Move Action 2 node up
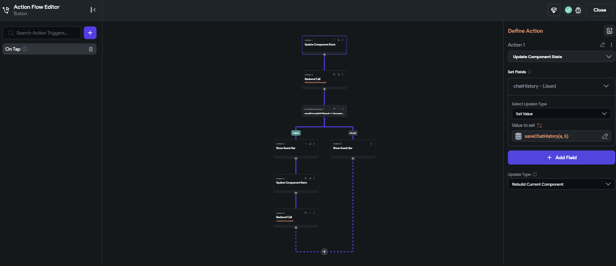This screenshot has width=616, height=266. 334,74
